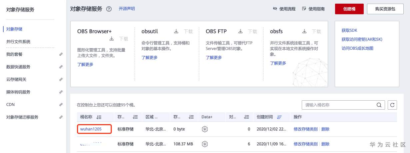Image resolution: width=410 pixels, height=153 pixels.
Task: Click the OBS Browser+ download icon
Action: coord(112,39)
